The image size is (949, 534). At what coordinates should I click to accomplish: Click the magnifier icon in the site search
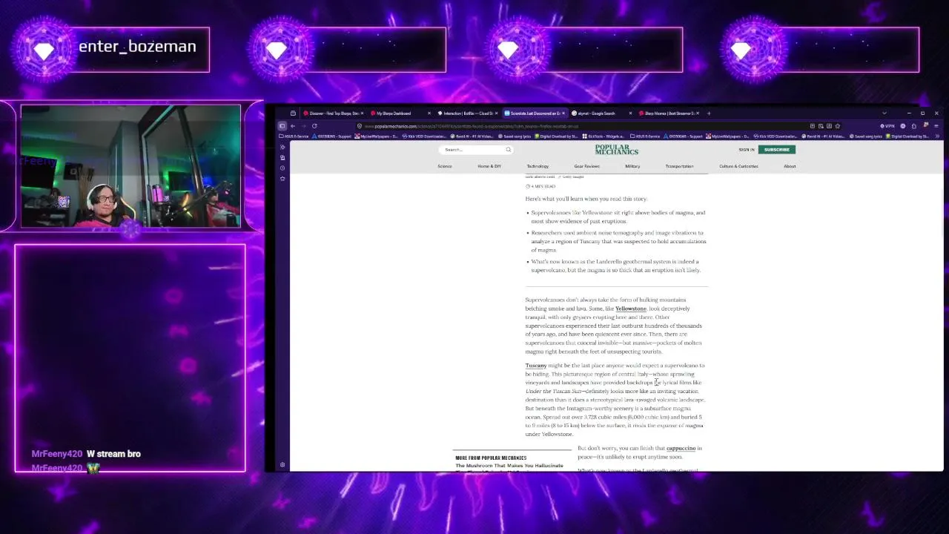tap(509, 150)
